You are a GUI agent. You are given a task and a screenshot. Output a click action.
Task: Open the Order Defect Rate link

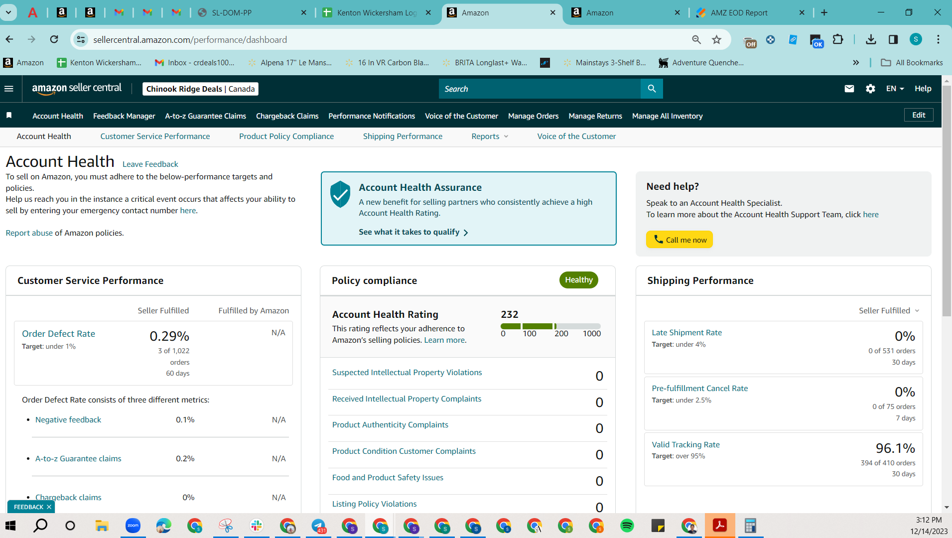58,334
